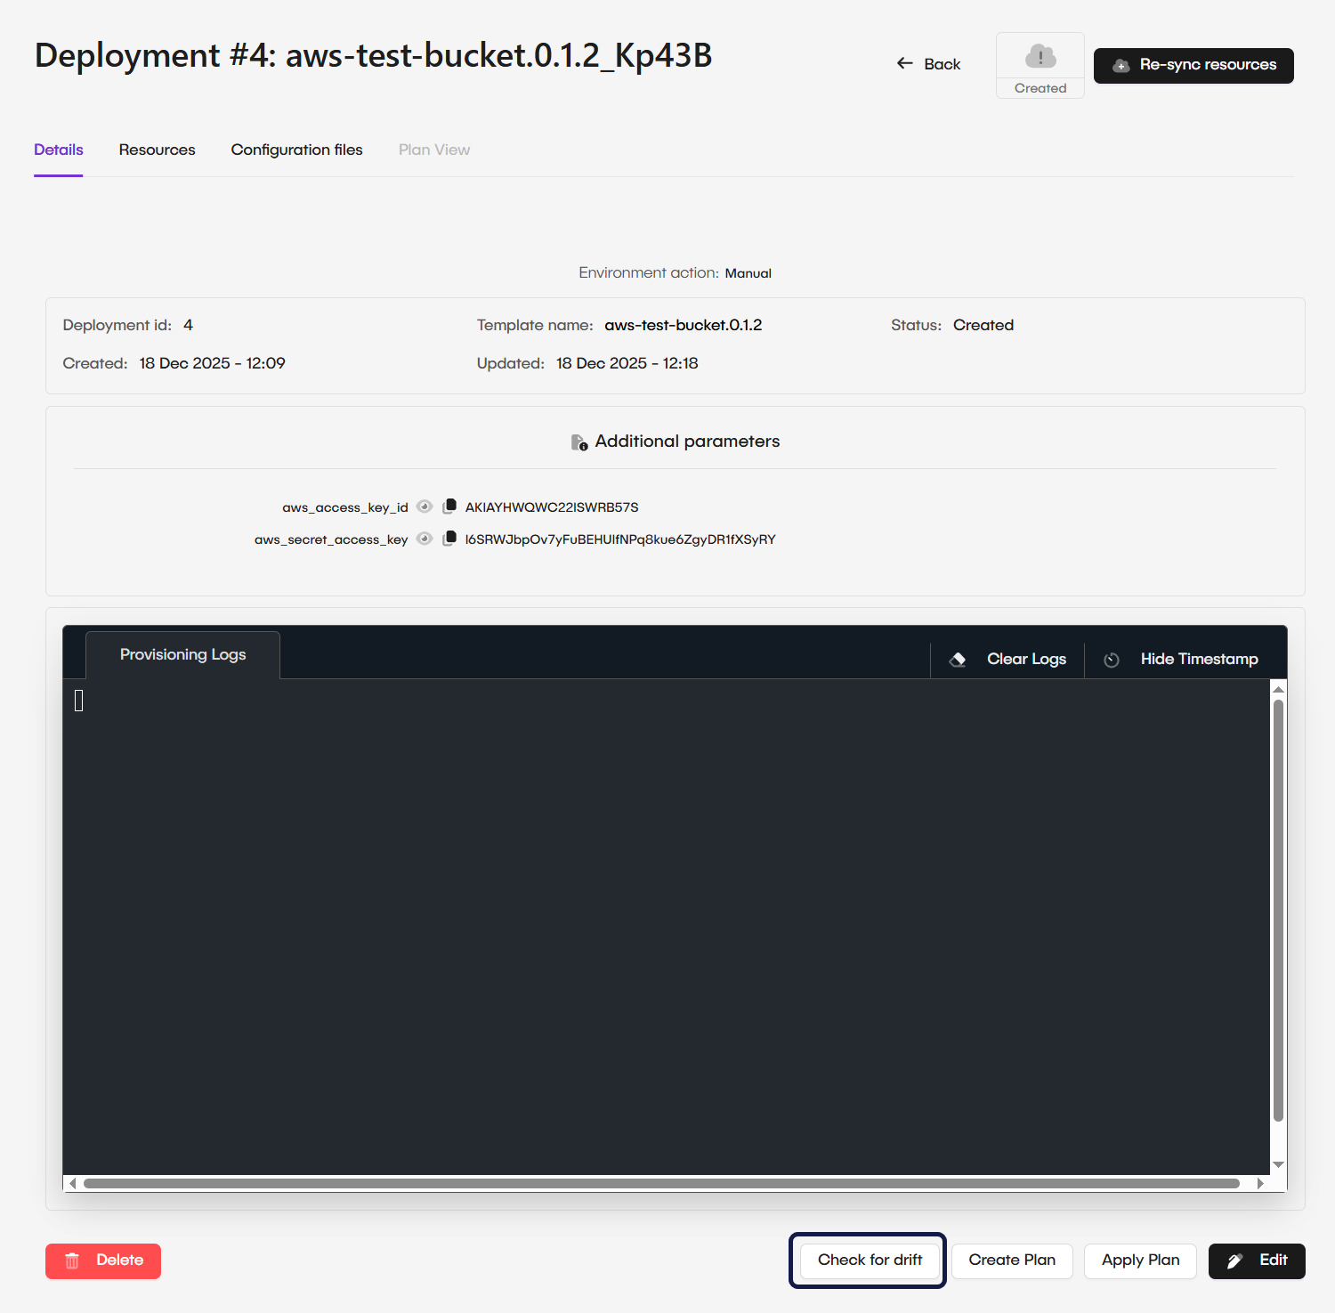Select the Provisioning Logs tab
Image resolution: width=1335 pixels, height=1313 pixels.
coord(182,654)
